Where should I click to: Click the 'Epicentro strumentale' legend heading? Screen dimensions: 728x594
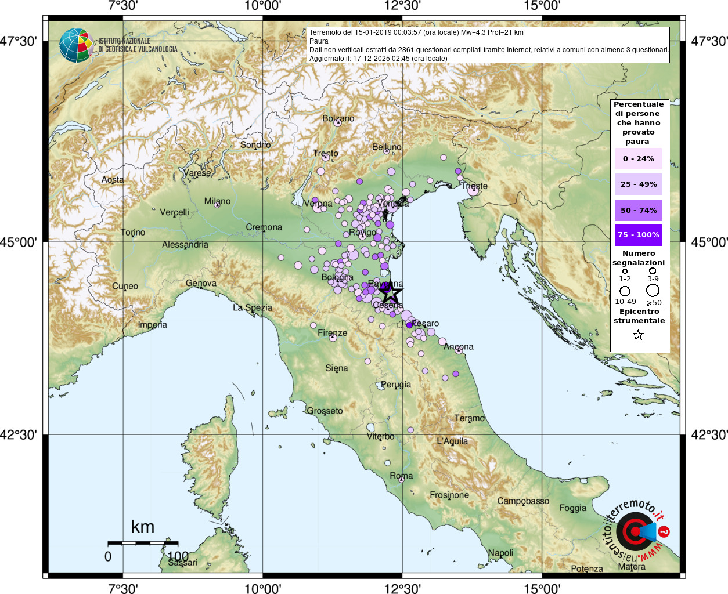pyautogui.click(x=639, y=316)
